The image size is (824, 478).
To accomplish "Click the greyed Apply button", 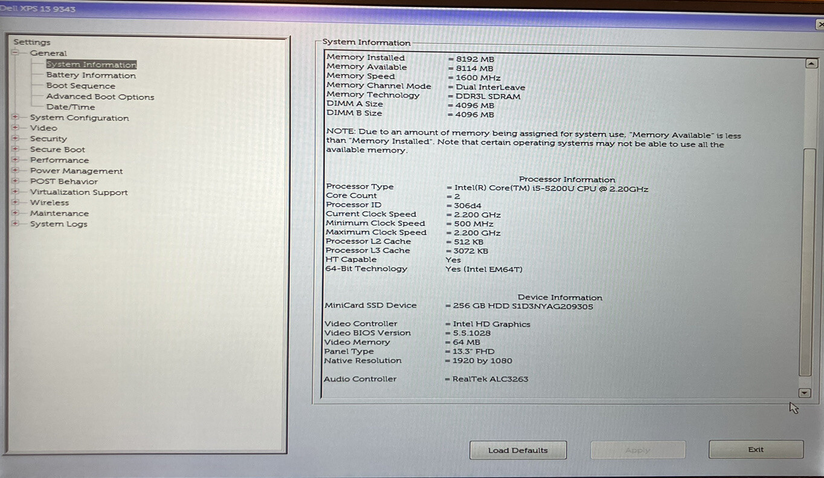I will (637, 450).
